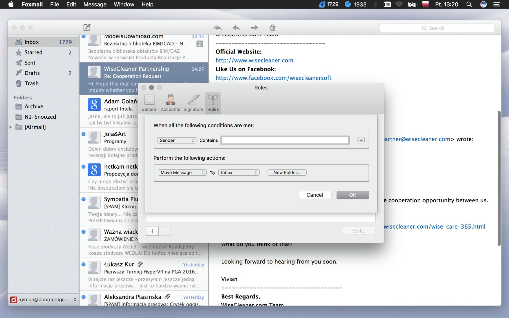
Task: Open the Trash mailbox
Action: click(x=44, y=83)
